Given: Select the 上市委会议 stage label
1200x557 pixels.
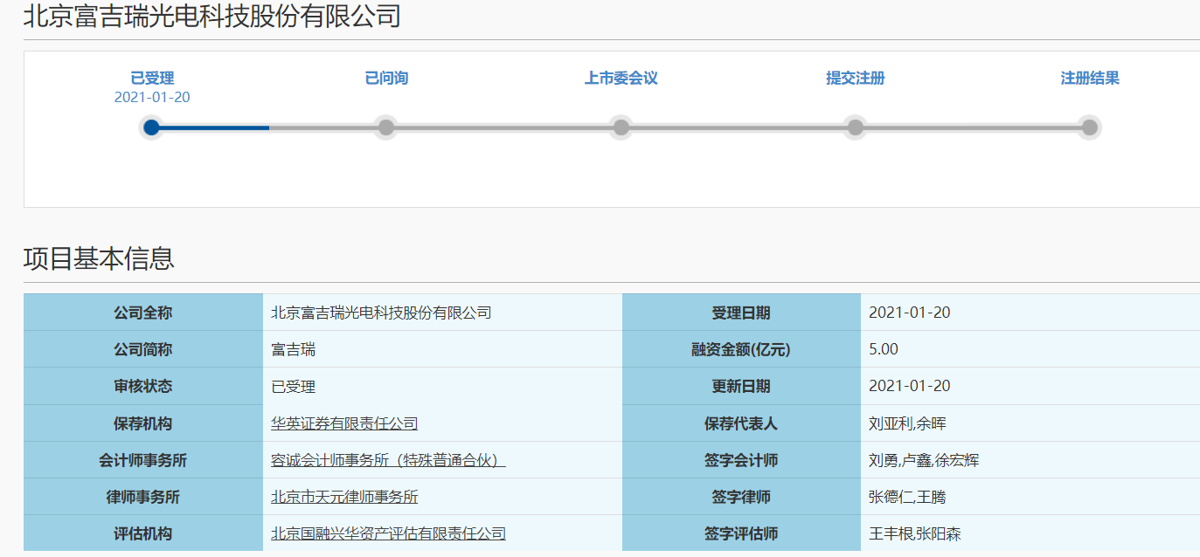Looking at the screenshot, I should pyautogui.click(x=621, y=78).
